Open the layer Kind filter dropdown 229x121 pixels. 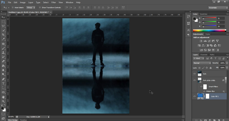tap(198, 58)
